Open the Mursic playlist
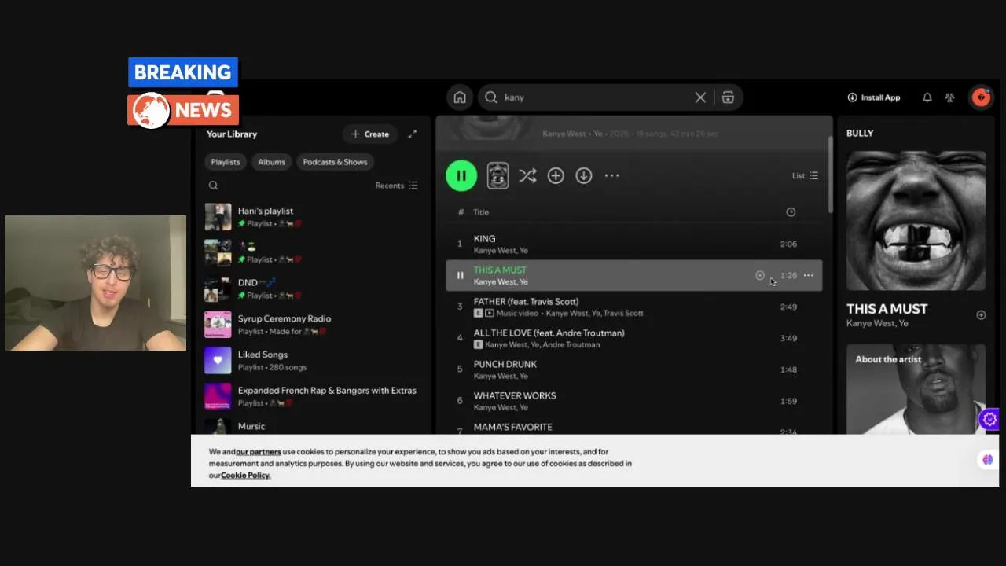 click(314, 425)
